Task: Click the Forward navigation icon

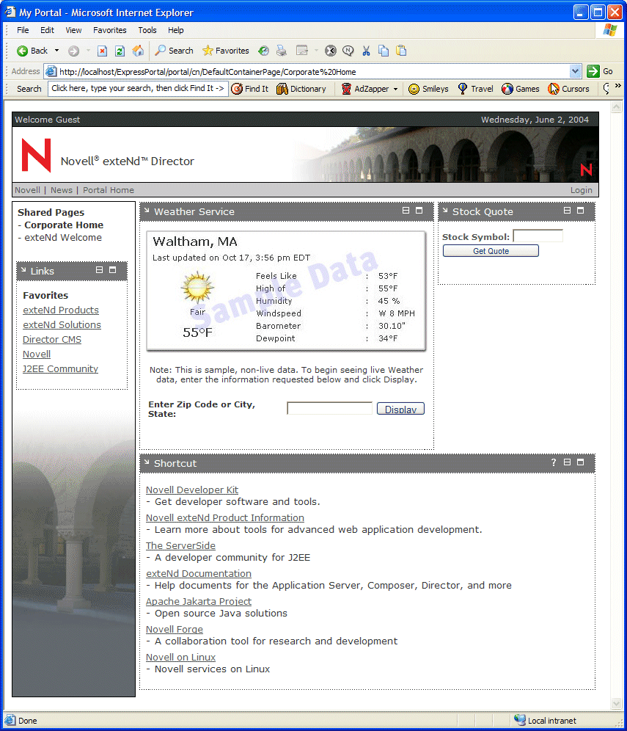Action: pos(73,51)
